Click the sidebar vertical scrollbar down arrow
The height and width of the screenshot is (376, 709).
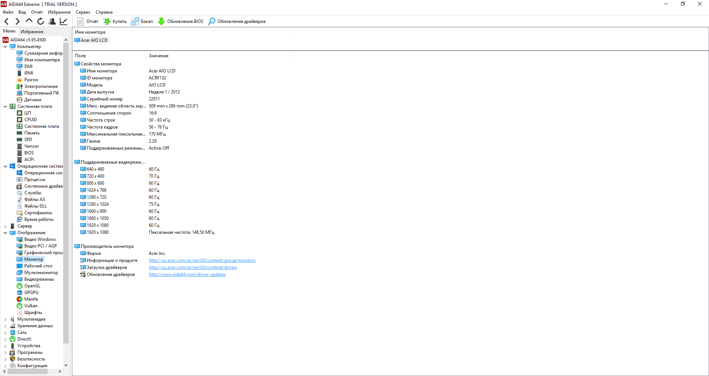[66, 365]
